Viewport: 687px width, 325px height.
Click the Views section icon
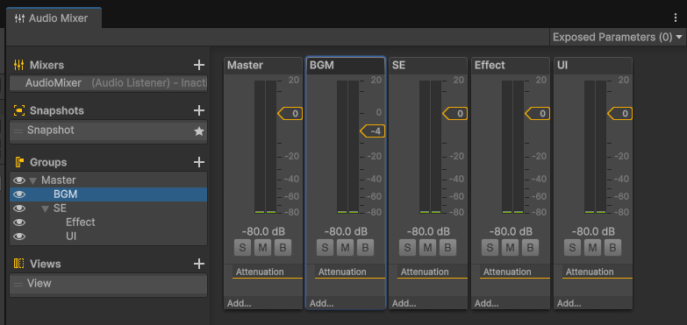(18, 264)
